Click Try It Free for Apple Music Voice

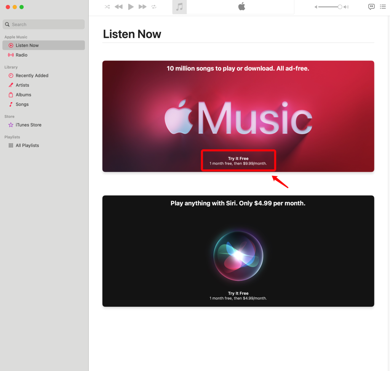point(238,296)
